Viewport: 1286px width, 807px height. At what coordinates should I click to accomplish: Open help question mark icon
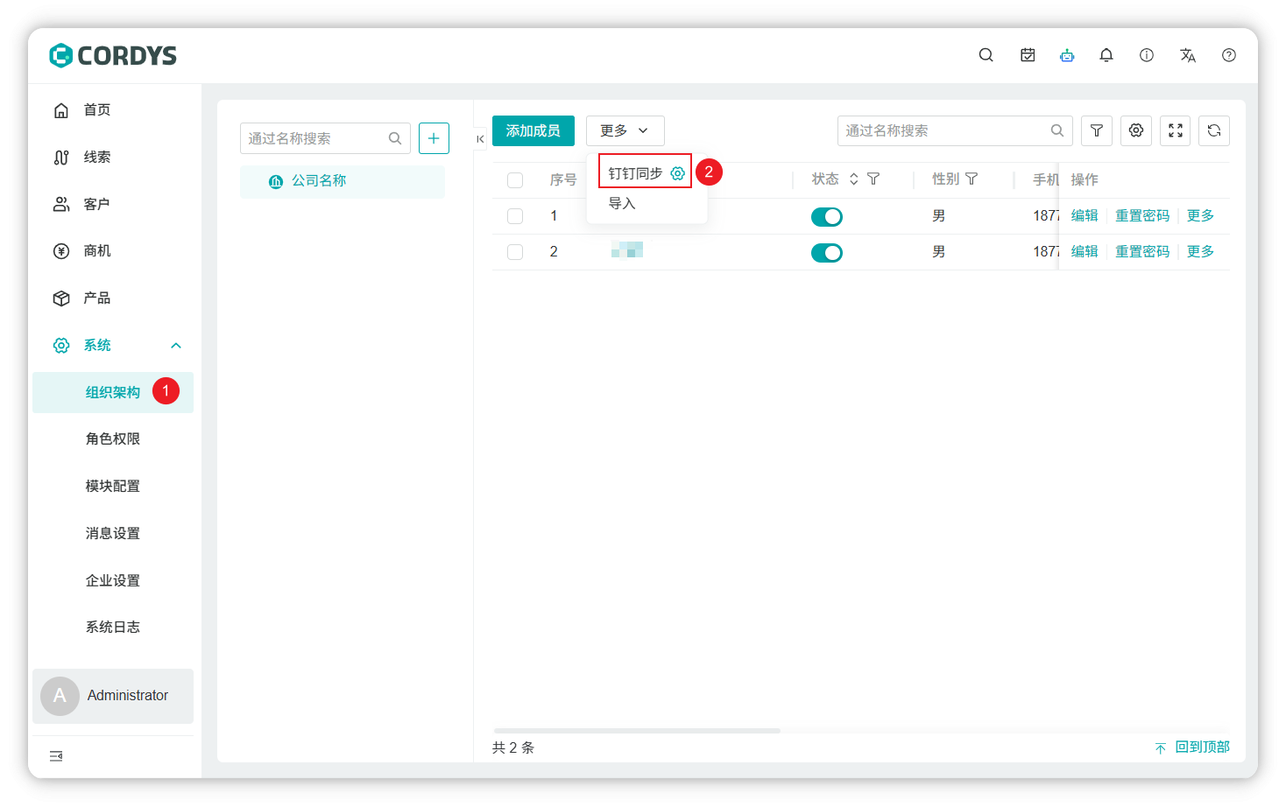point(1229,55)
